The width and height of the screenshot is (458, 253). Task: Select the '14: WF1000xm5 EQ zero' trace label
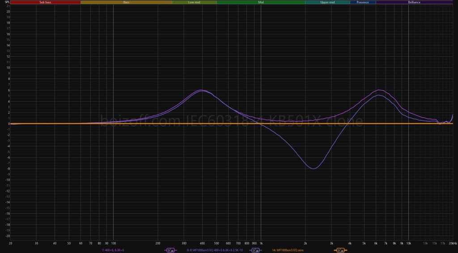pos(287,250)
